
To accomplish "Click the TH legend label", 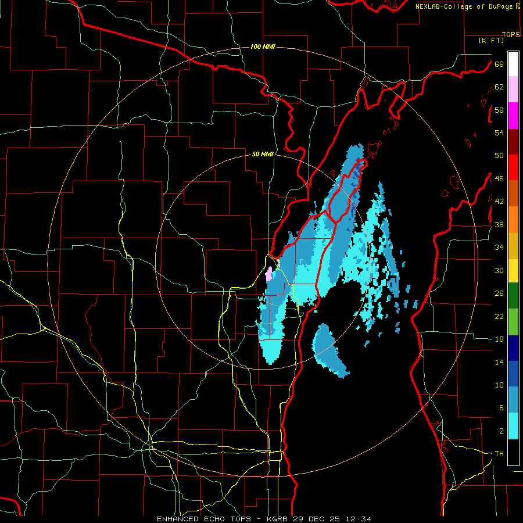I will tap(499, 454).
